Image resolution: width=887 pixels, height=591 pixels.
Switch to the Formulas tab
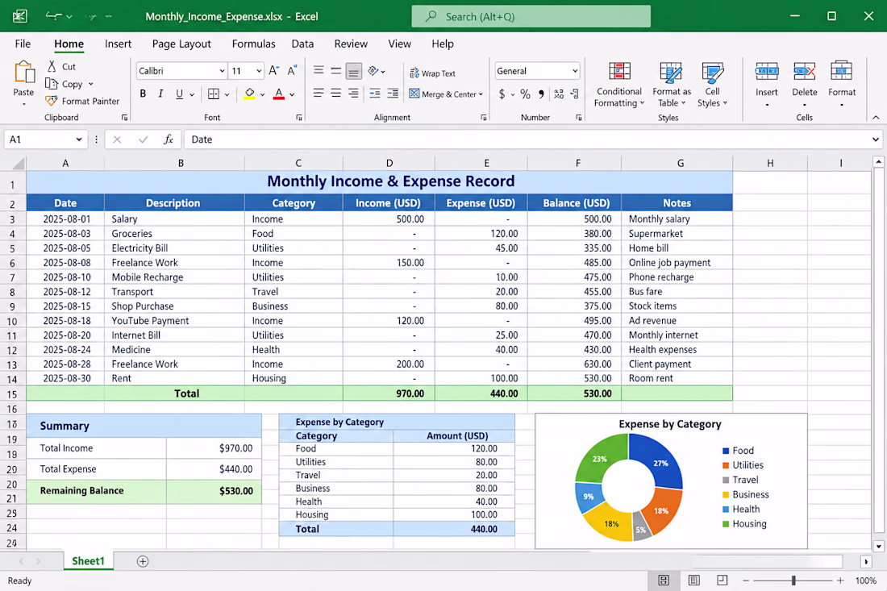tap(253, 44)
